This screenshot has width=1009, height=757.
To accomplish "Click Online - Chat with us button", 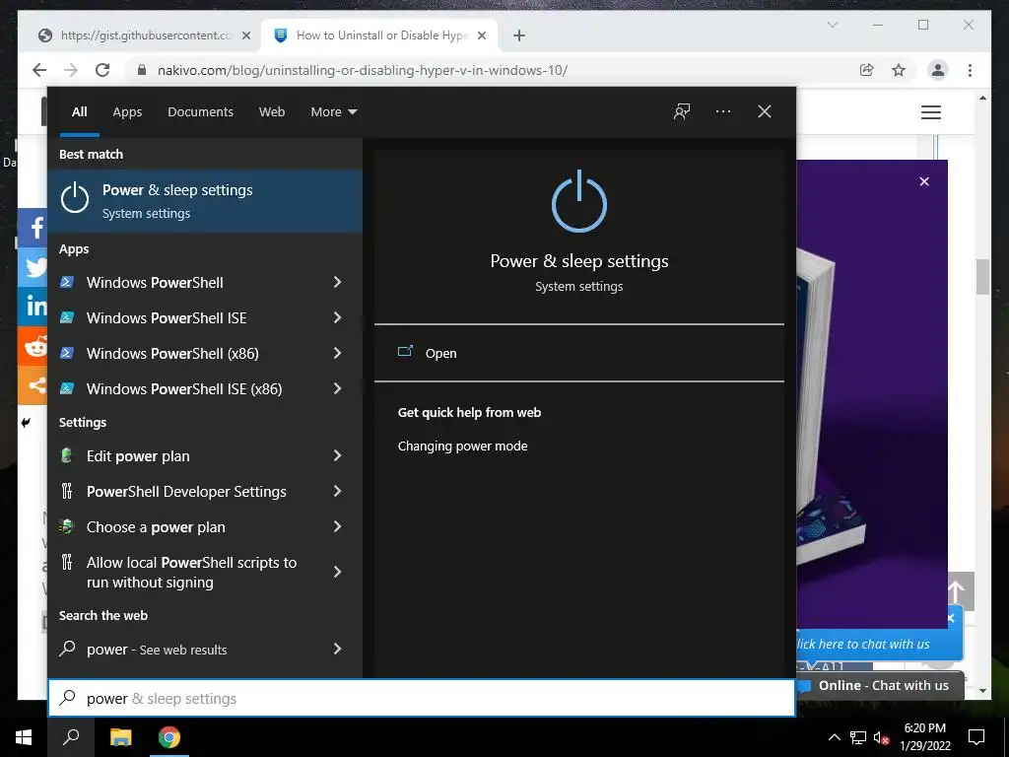I will click(880, 686).
